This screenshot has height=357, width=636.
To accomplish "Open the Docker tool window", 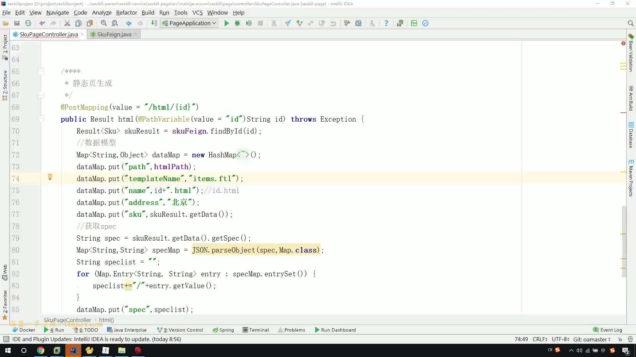I will 24,330.
